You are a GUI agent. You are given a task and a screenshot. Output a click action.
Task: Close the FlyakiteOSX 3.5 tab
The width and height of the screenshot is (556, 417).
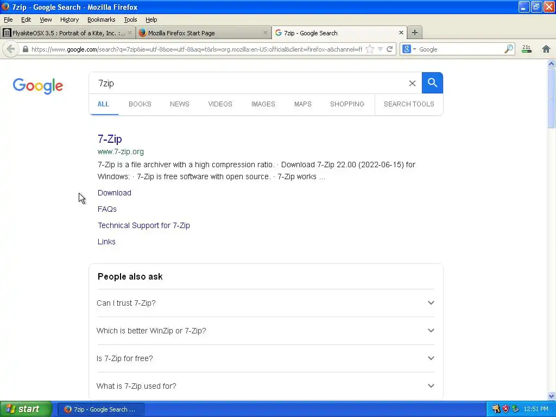click(x=129, y=33)
